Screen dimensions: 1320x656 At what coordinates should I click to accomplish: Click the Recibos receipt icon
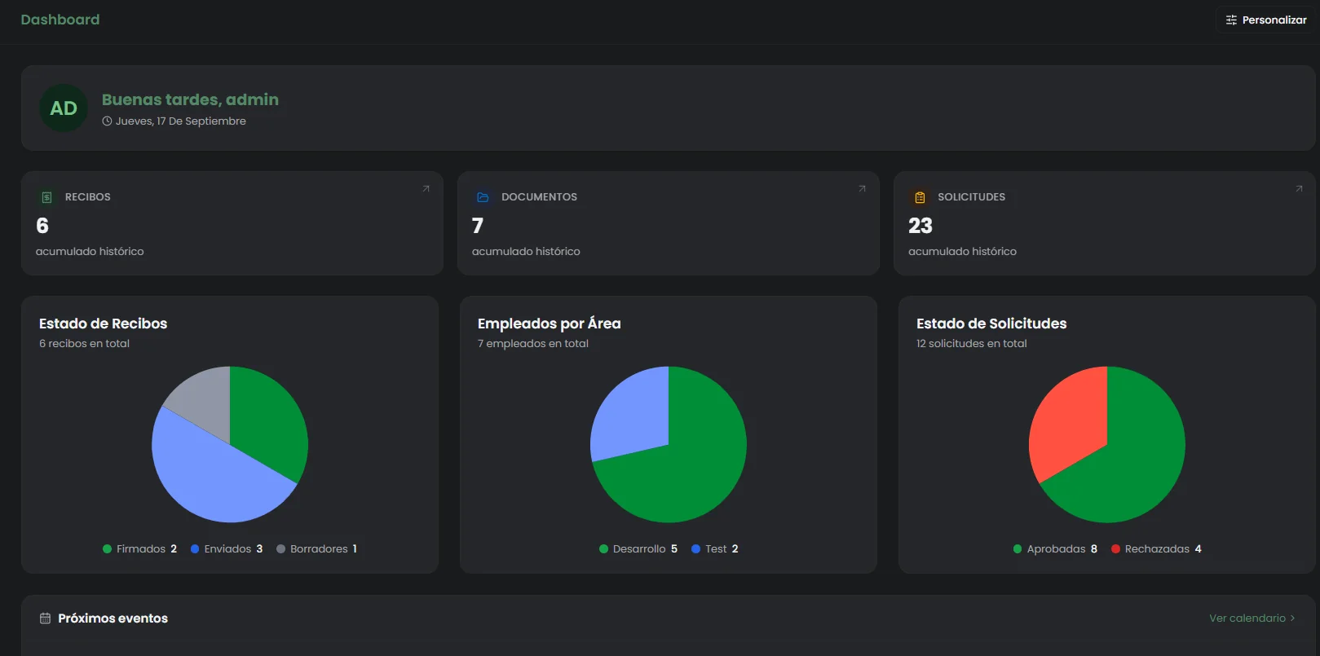(46, 197)
